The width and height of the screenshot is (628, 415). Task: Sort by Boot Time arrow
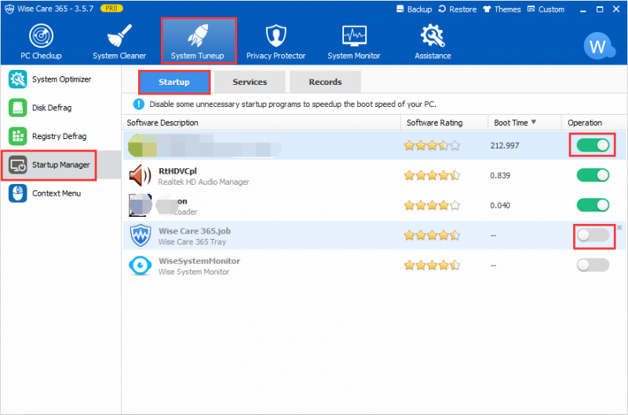tap(534, 122)
